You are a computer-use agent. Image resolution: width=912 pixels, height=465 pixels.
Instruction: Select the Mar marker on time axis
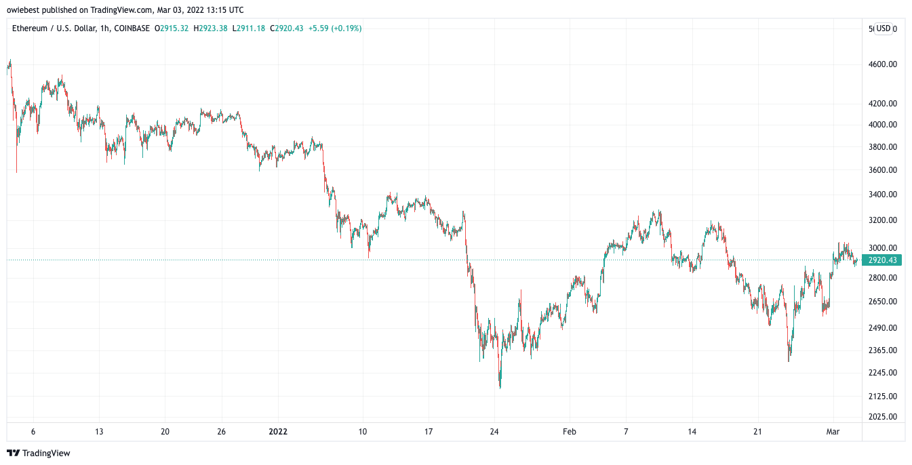point(833,432)
